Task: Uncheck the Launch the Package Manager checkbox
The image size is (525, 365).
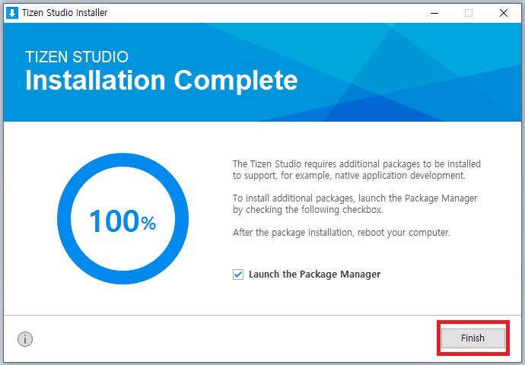Action: (238, 275)
